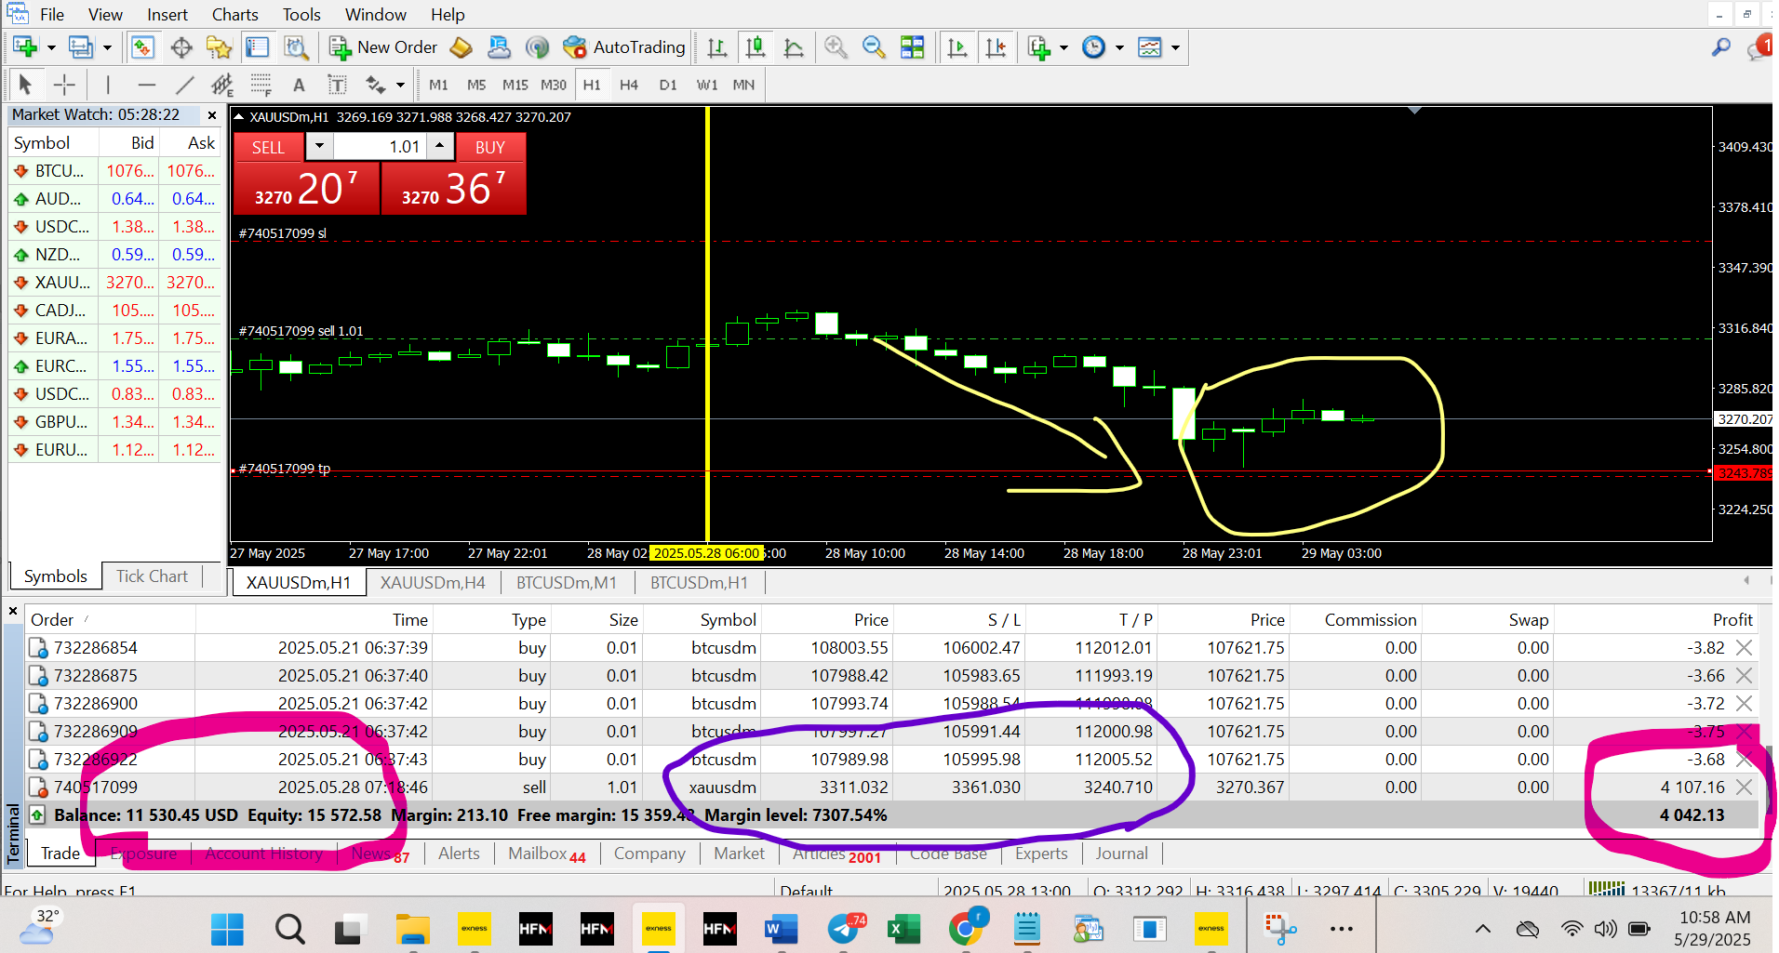Switch chart to candlesticks
This screenshot has height=953, width=1779.
(x=756, y=46)
